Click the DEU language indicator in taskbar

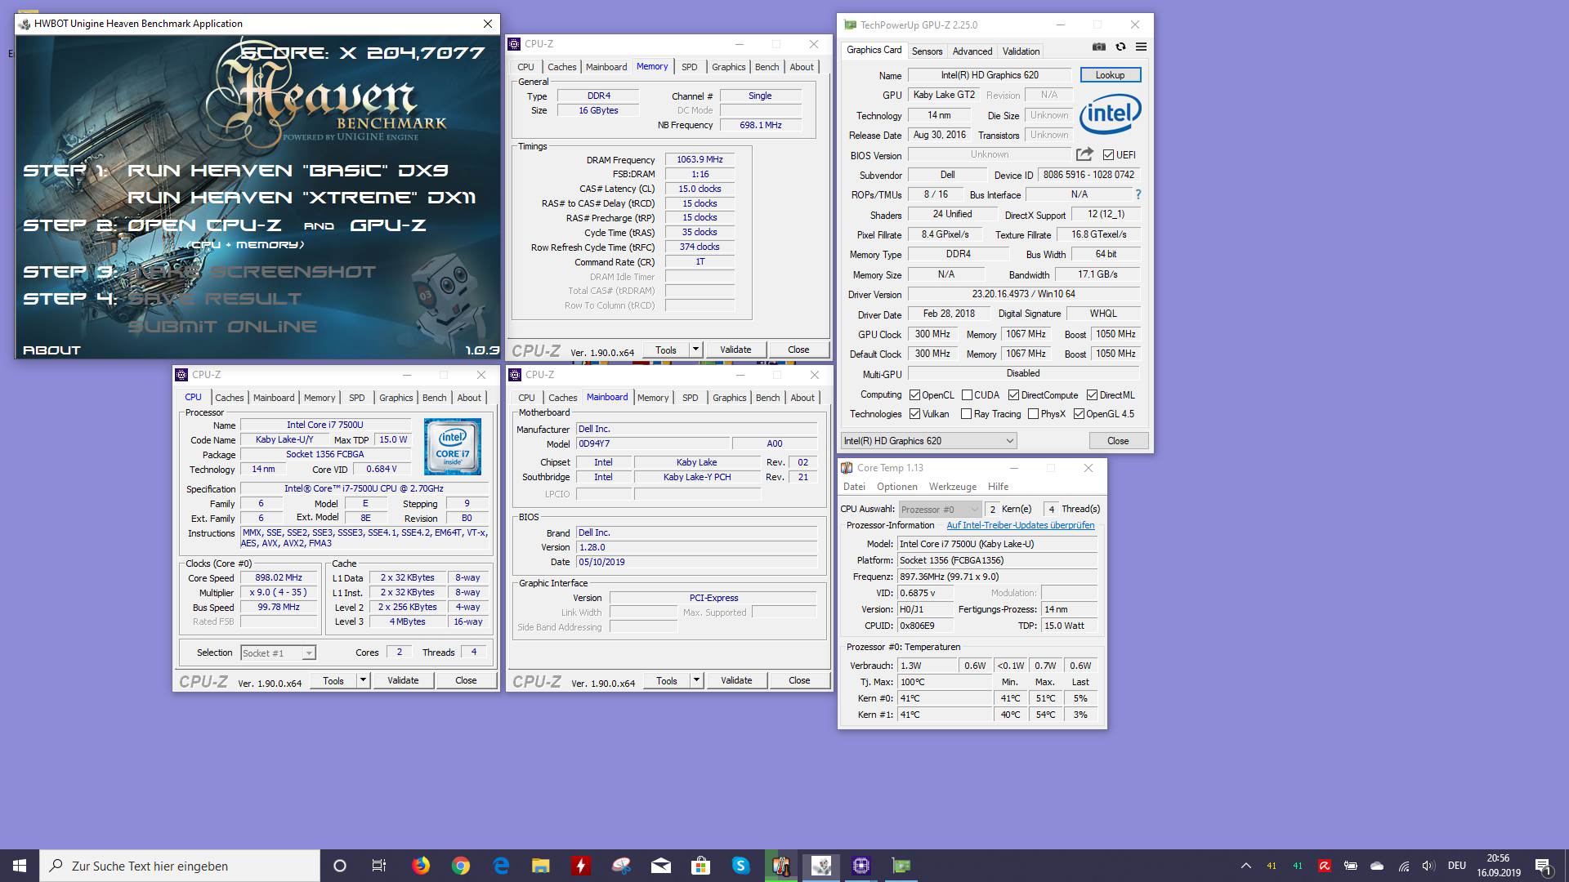click(1456, 866)
